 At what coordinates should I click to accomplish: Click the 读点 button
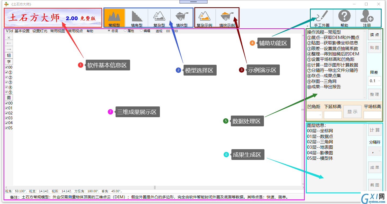[x=375, y=35]
